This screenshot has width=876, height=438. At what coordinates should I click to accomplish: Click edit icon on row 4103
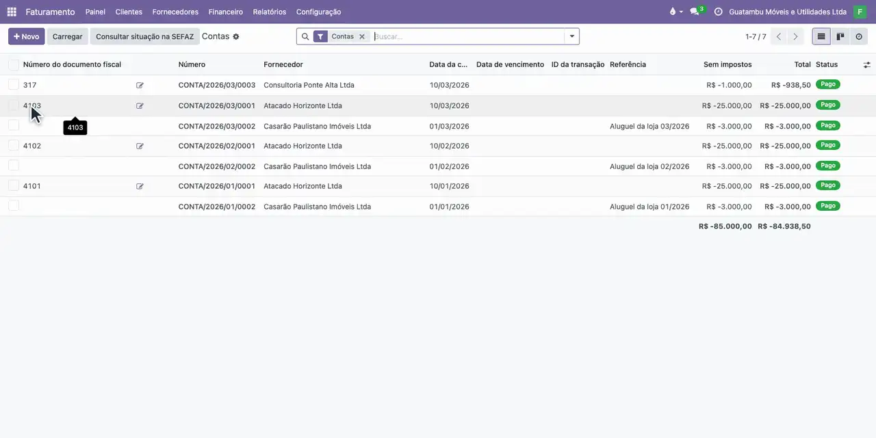tap(140, 106)
